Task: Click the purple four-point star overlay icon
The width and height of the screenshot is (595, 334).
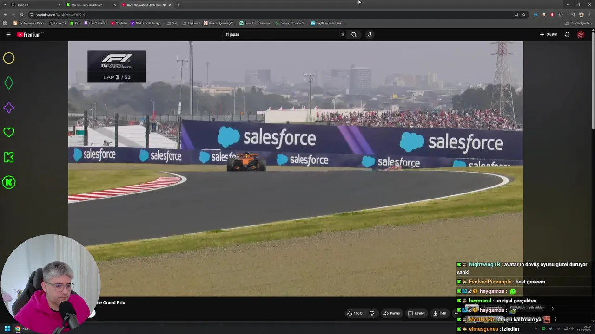Action: pyautogui.click(x=9, y=108)
